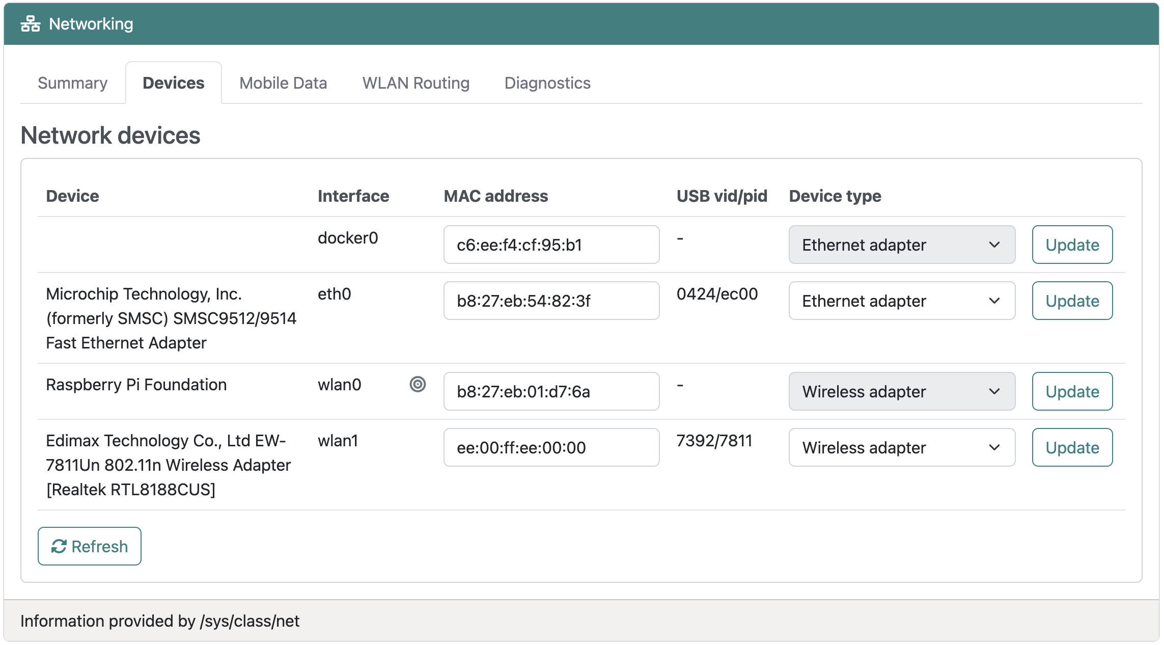Click the USB vid/pid column header
The width and height of the screenshot is (1164, 645).
tap(722, 196)
